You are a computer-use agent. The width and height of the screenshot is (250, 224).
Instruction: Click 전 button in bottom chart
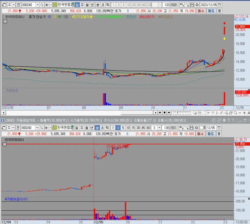[18, 128]
